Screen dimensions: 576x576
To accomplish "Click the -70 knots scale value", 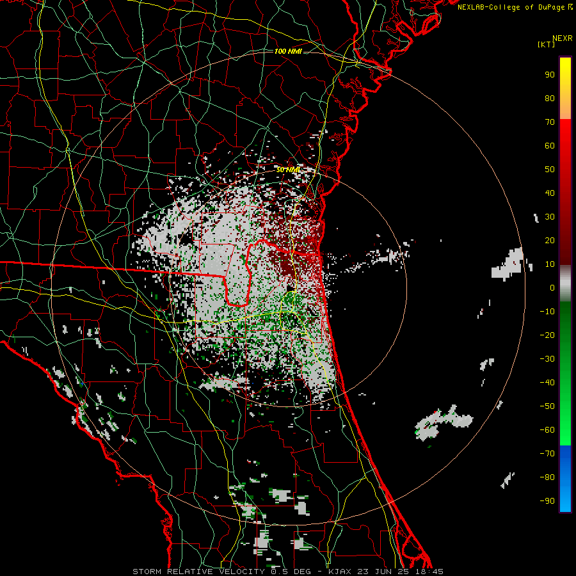I will tap(547, 454).
